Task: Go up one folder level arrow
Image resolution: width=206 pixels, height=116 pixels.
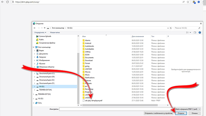Action: [45, 28]
